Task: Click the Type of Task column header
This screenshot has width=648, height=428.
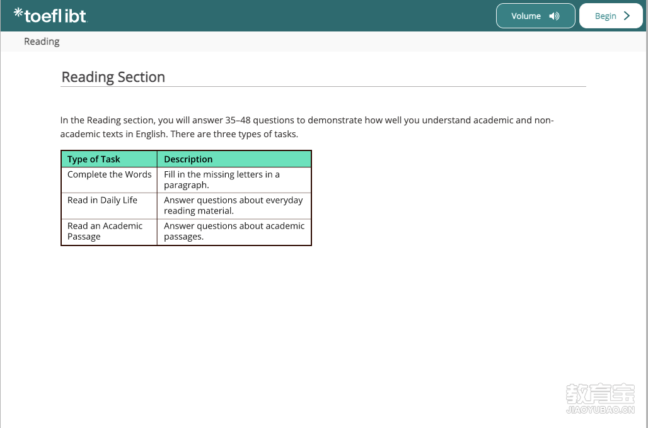Action: (109, 159)
